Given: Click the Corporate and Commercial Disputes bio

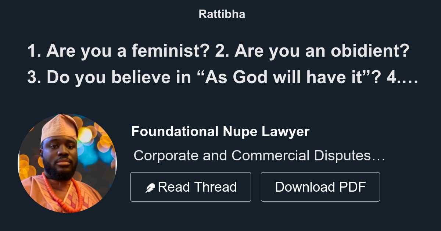Looking at the screenshot, I should (259, 156).
